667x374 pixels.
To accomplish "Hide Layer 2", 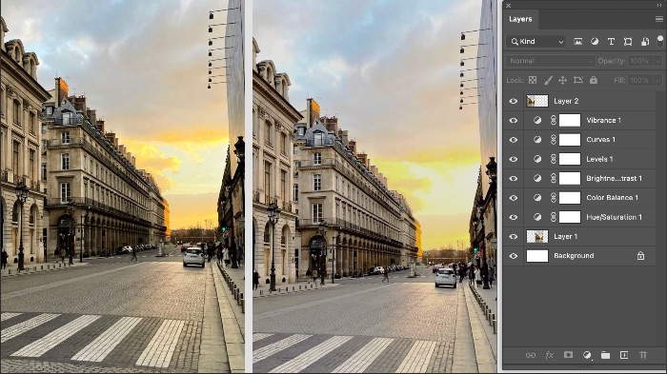I will click(x=514, y=101).
